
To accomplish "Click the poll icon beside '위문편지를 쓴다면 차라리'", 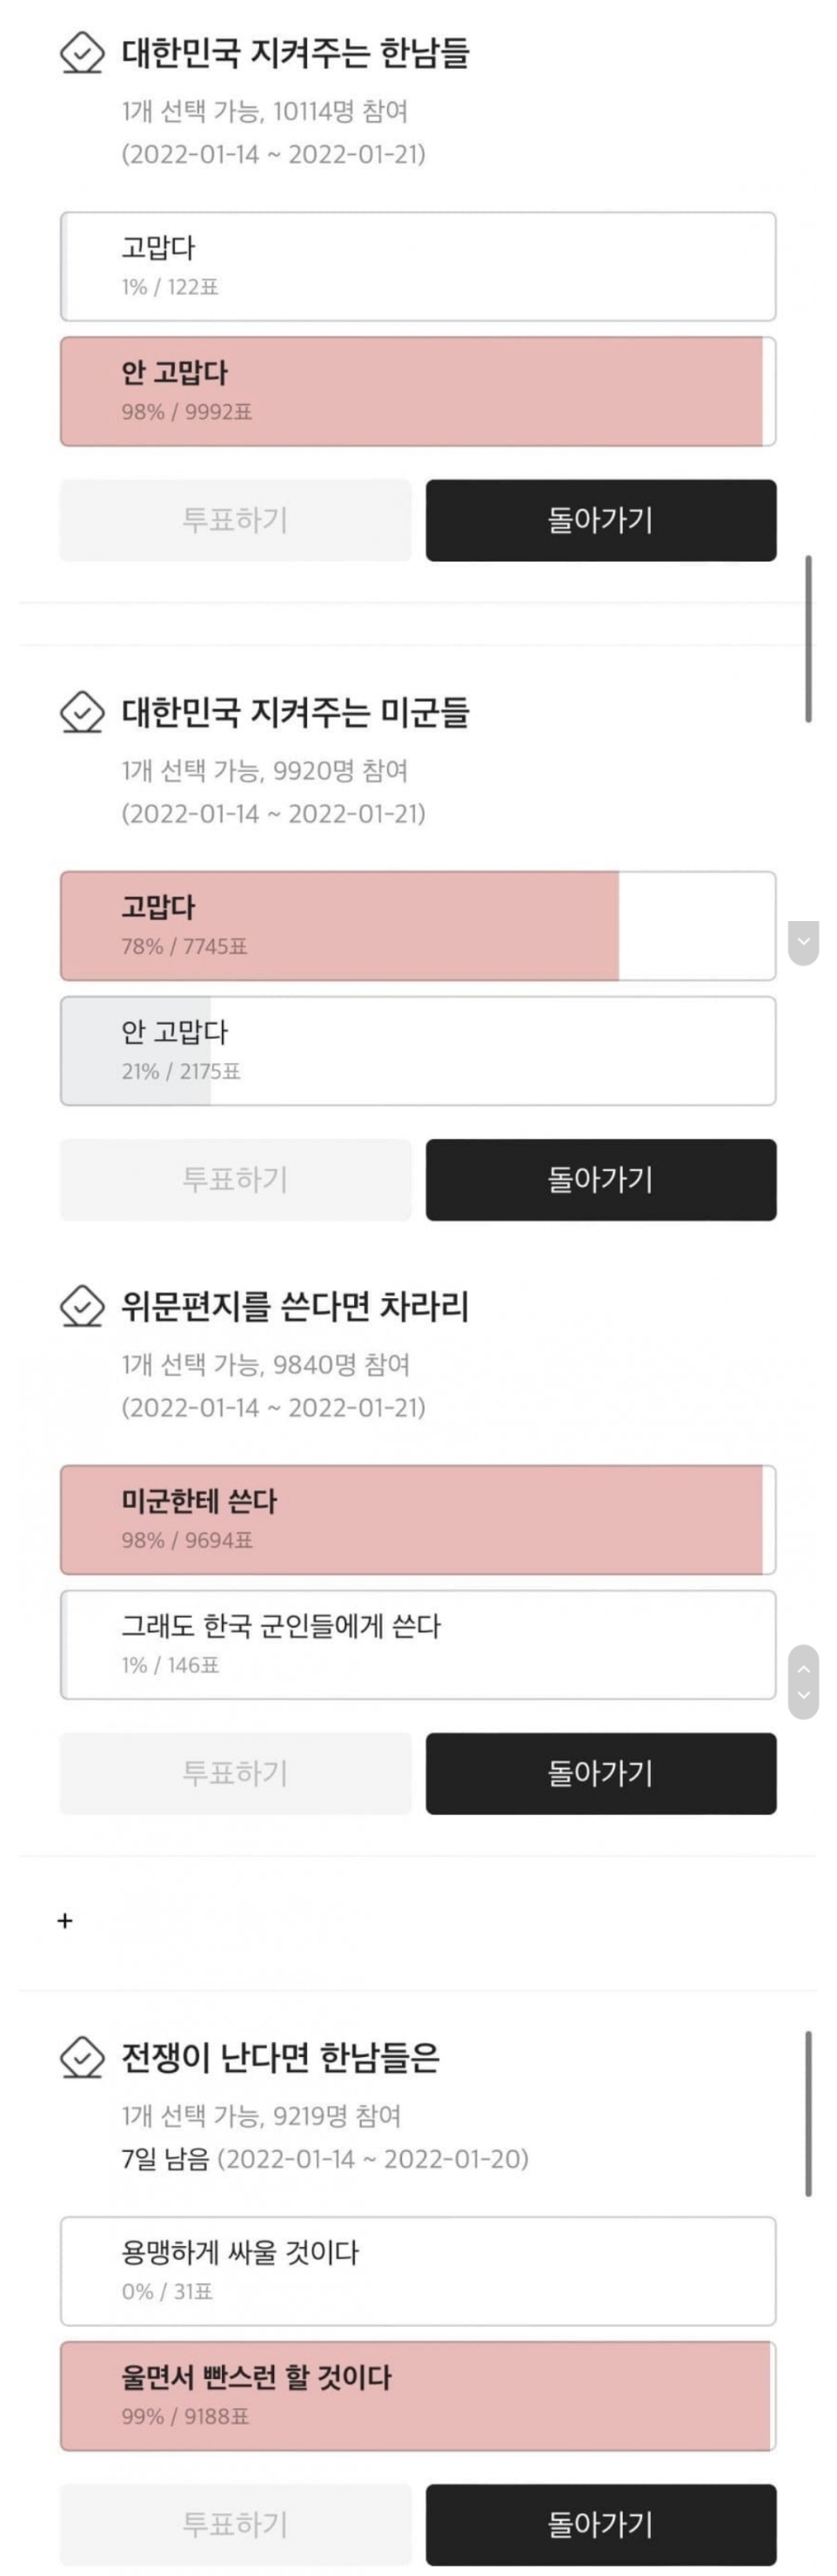I will pyautogui.click(x=82, y=1306).
